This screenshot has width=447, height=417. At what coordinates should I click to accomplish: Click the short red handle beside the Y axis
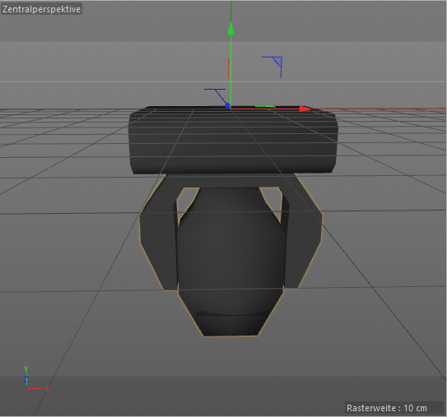[x=228, y=68]
